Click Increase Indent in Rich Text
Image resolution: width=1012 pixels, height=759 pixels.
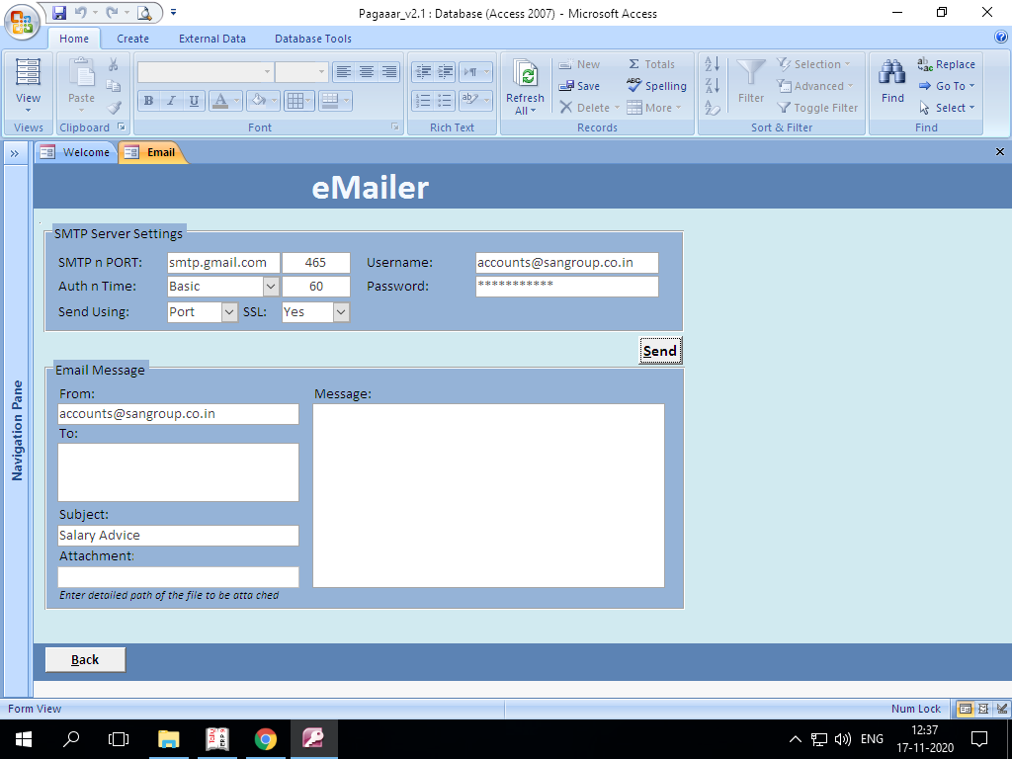[x=446, y=71]
